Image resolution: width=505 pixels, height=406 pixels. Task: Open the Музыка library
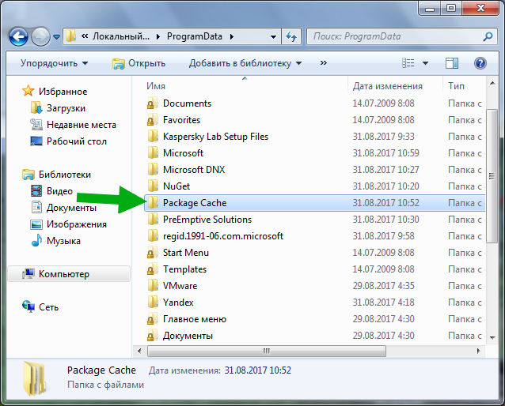pyautogui.click(x=55, y=241)
